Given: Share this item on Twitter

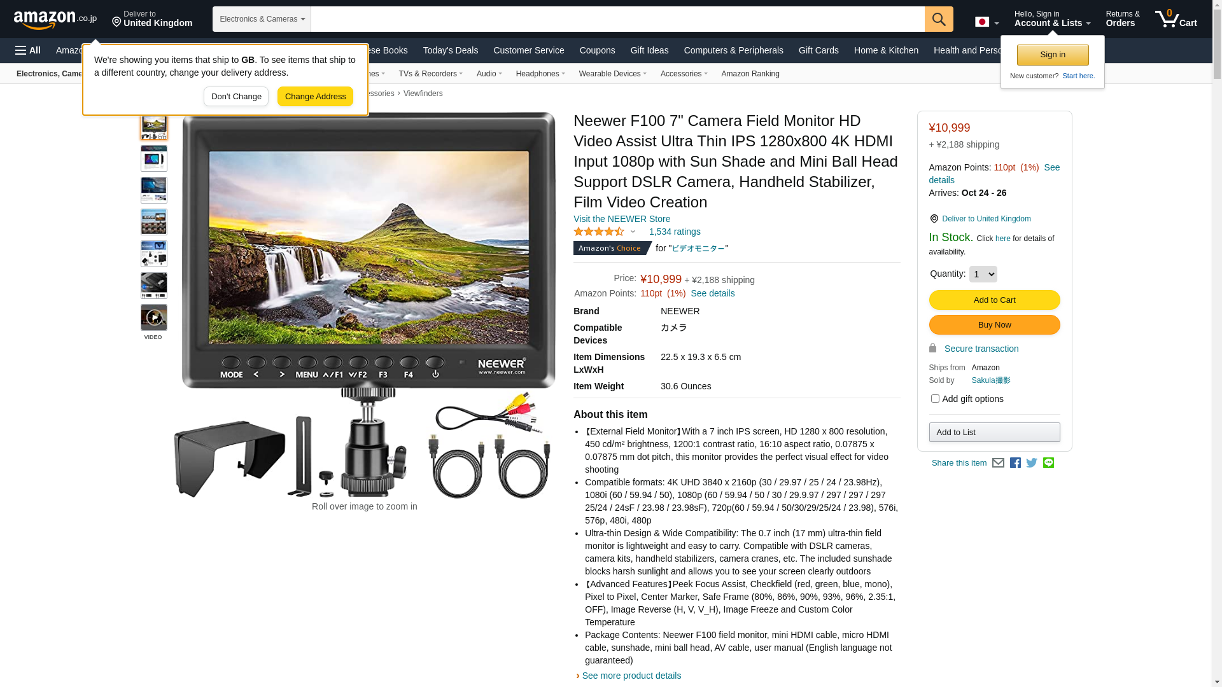Looking at the screenshot, I should coord(1032,463).
